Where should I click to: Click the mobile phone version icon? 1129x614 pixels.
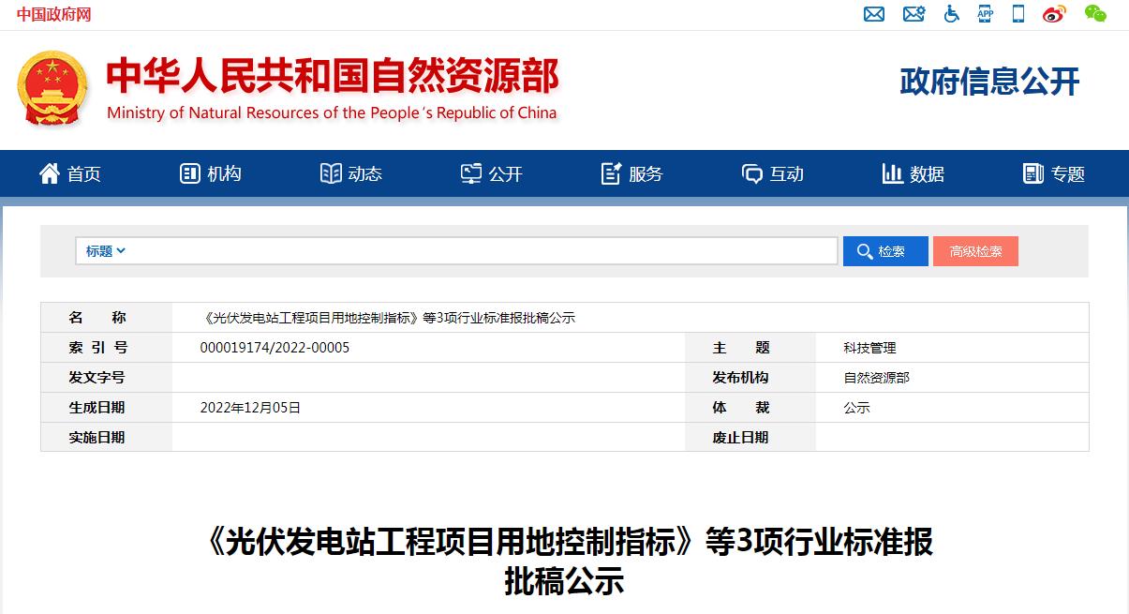click(1018, 14)
